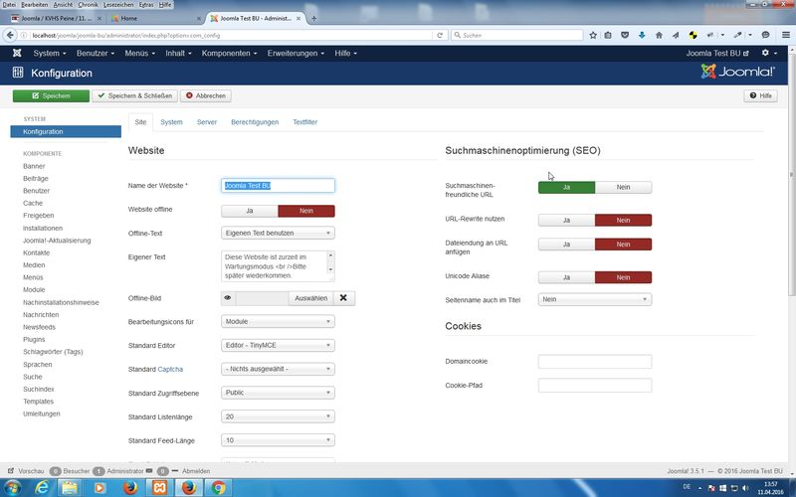Open browser downloads with the blue arrow
796x497 pixels.
tap(642, 35)
